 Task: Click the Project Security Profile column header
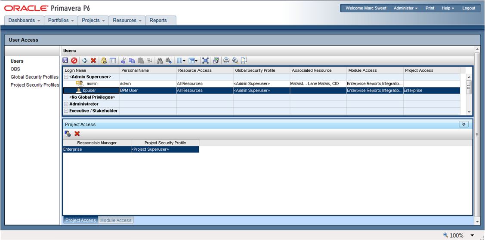click(x=165, y=143)
